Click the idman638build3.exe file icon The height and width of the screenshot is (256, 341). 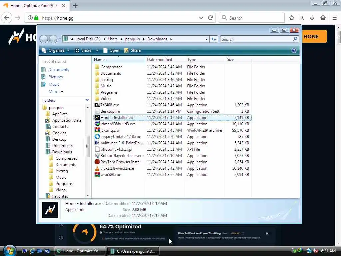coord(97,124)
